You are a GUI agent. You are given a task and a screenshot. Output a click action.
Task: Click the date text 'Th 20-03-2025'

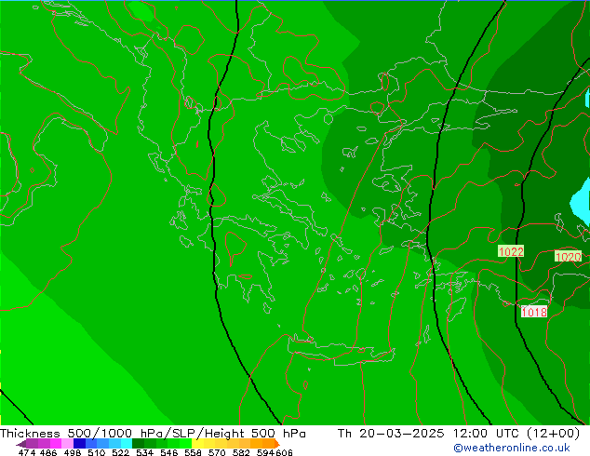391,434
